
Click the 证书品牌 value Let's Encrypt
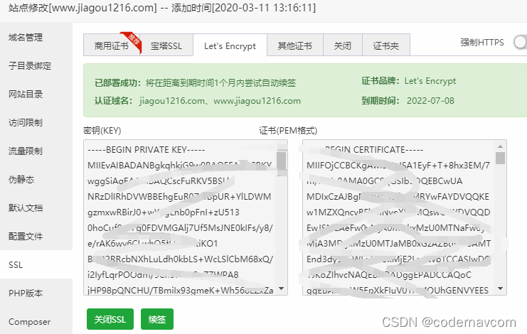click(x=430, y=81)
